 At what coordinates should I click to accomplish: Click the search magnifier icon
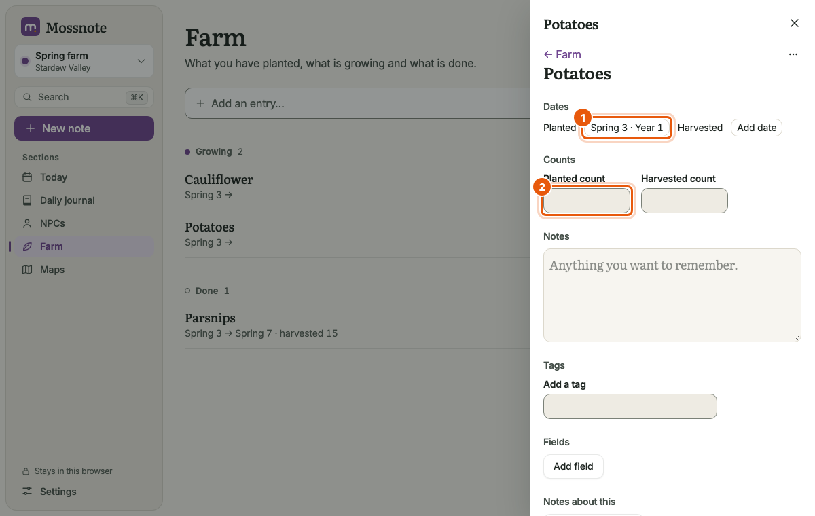tap(27, 97)
